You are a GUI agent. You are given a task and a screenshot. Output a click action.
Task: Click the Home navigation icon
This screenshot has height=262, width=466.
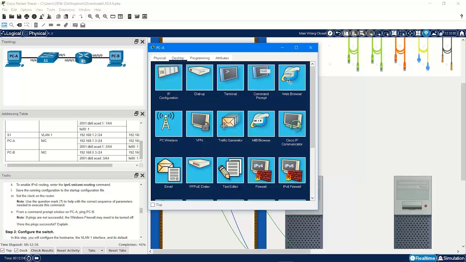coord(462,33)
